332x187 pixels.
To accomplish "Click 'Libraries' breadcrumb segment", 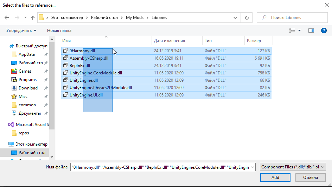I will (159, 18).
